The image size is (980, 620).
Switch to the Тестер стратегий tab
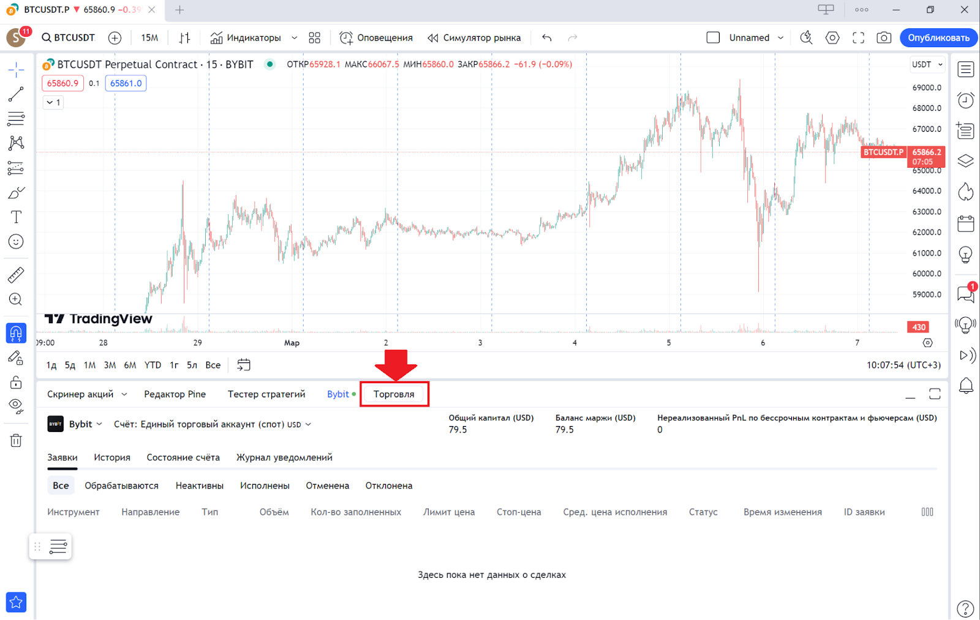click(x=266, y=394)
